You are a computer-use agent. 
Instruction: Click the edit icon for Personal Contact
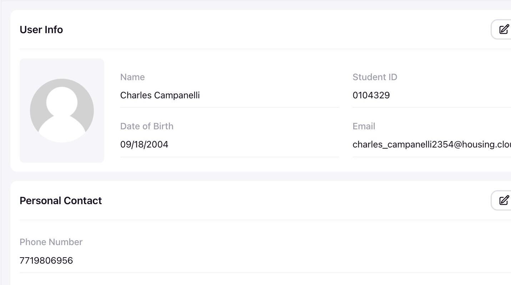(x=504, y=200)
